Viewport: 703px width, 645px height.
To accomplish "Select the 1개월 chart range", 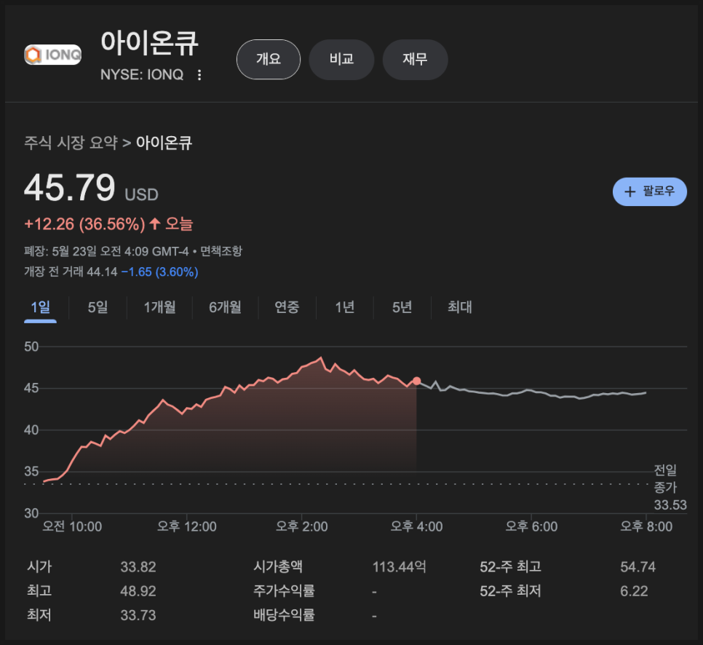I will pyautogui.click(x=159, y=308).
